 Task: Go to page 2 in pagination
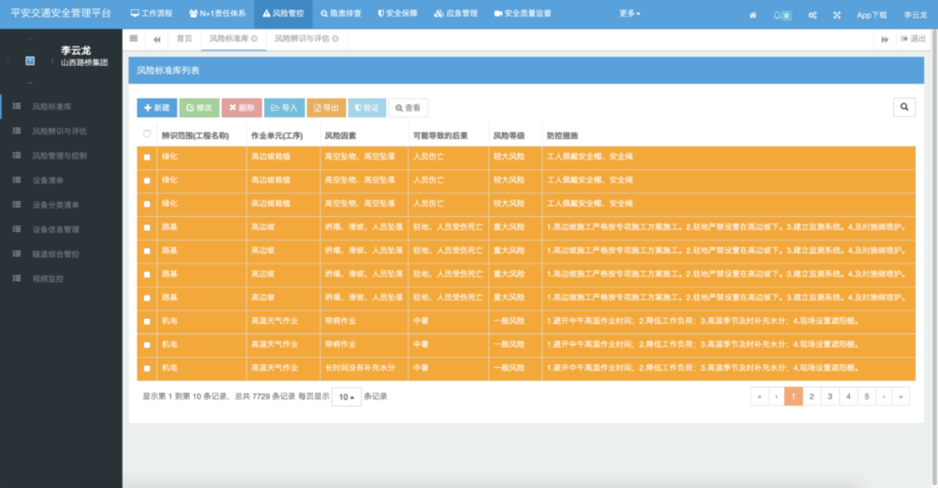point(812,396)
